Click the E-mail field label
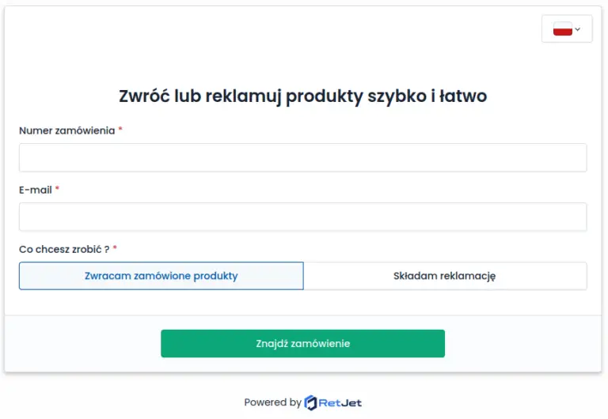Screen dimensions: 608x419 35,190
